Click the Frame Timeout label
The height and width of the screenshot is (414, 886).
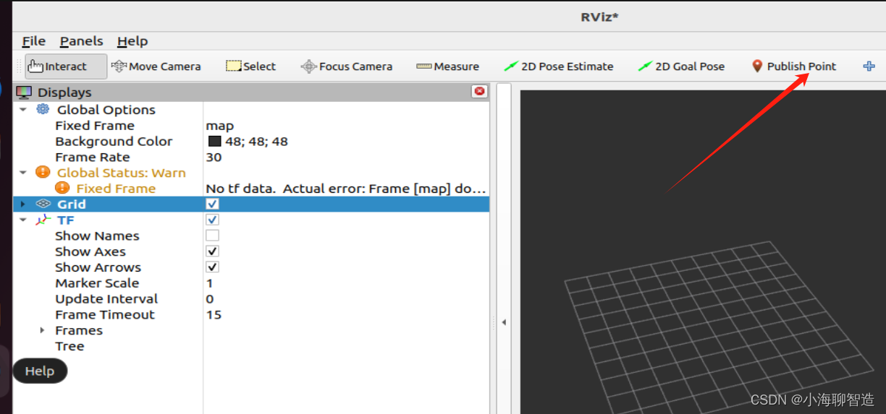105,315
